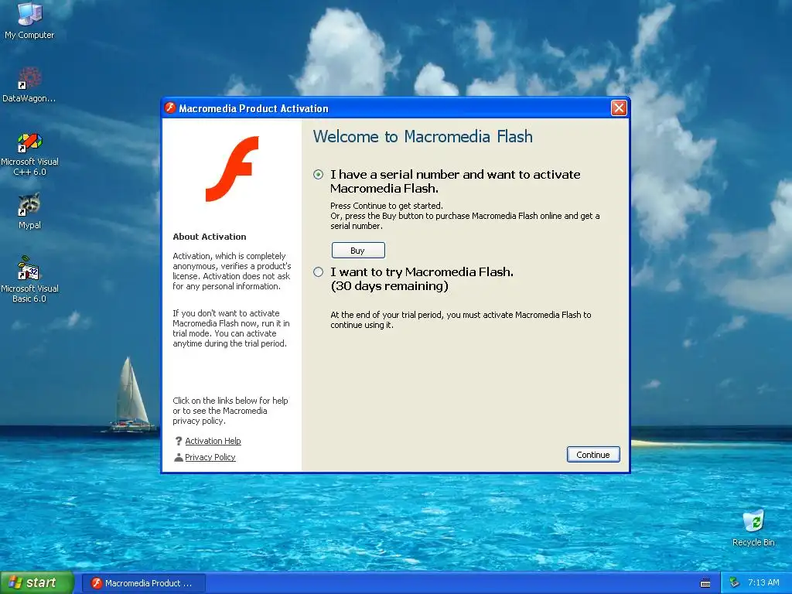Click the question mark icon beside Activation Help
This screenshot has width=792, height=594.
(179, 441)
